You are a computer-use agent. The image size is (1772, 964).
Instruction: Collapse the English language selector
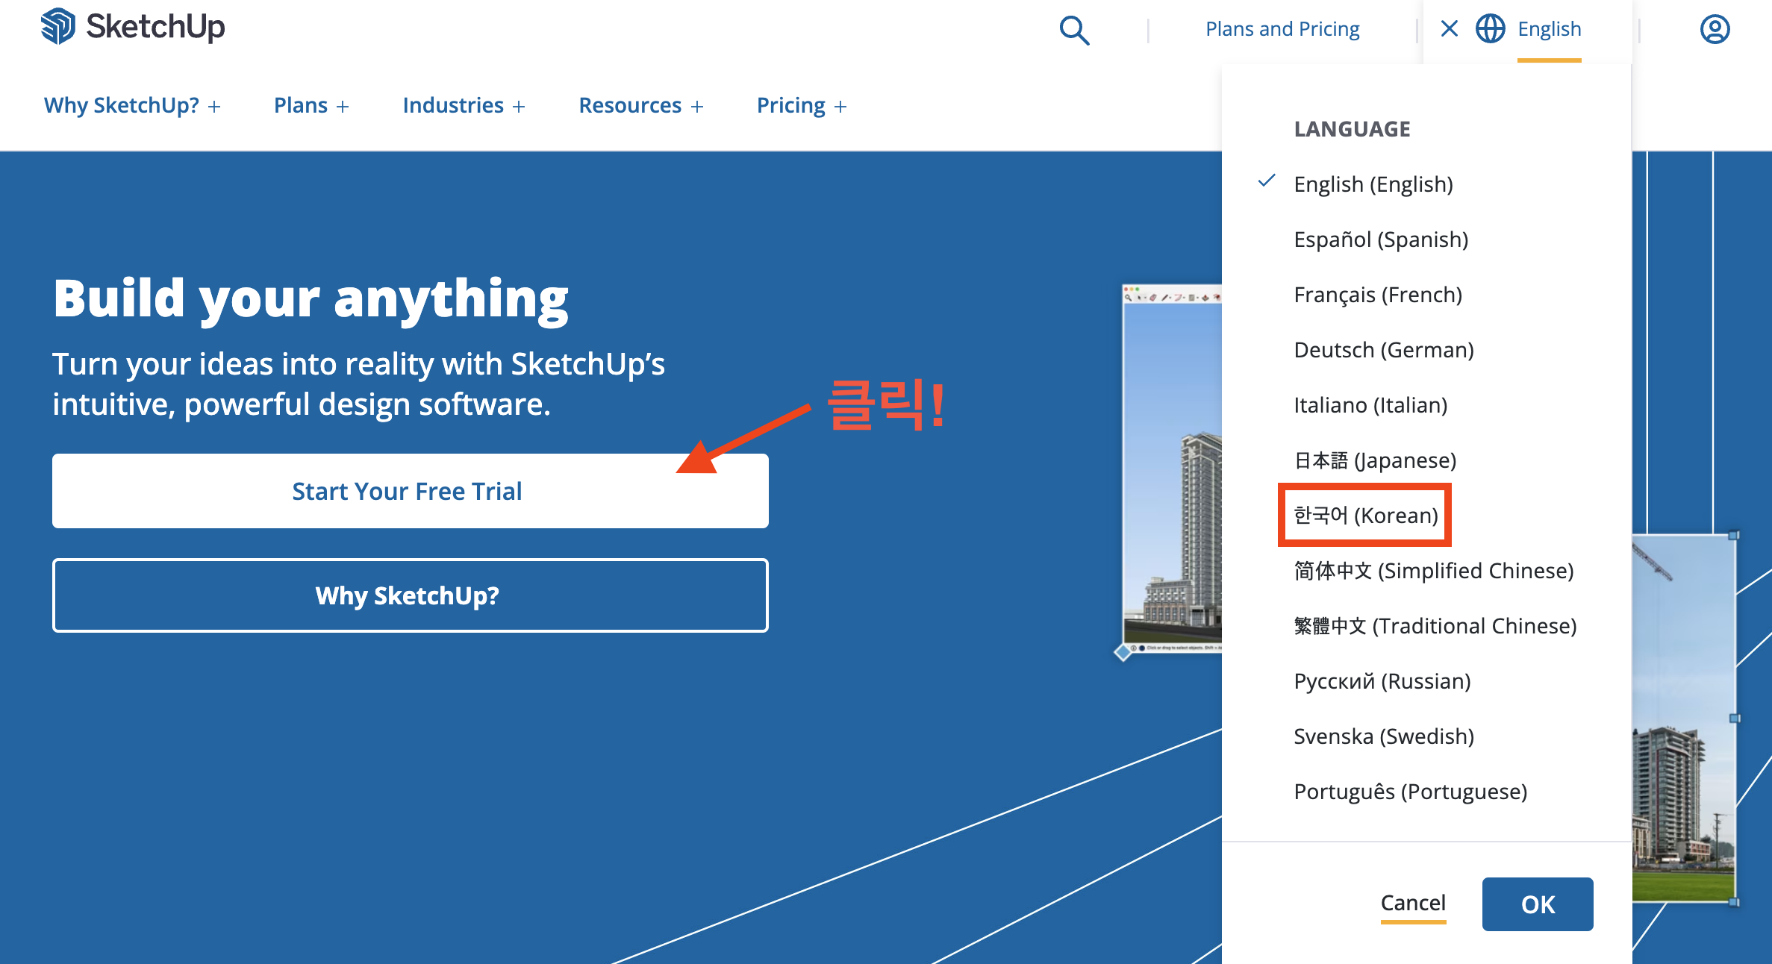tap(1549, 29)
